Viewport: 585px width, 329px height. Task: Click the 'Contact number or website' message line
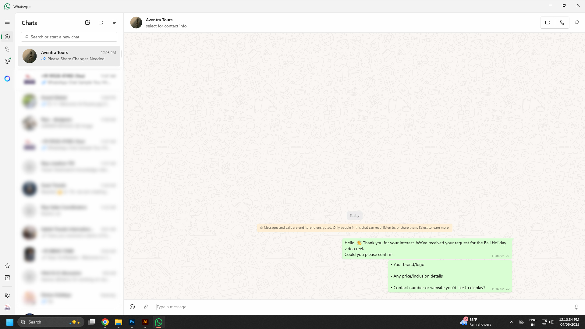(438, 288)
